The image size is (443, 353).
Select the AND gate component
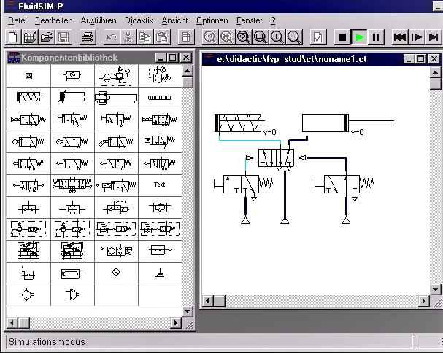click(72, 295)
